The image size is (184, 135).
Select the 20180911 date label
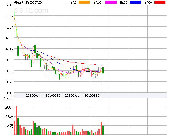click(x=72, y=95)
